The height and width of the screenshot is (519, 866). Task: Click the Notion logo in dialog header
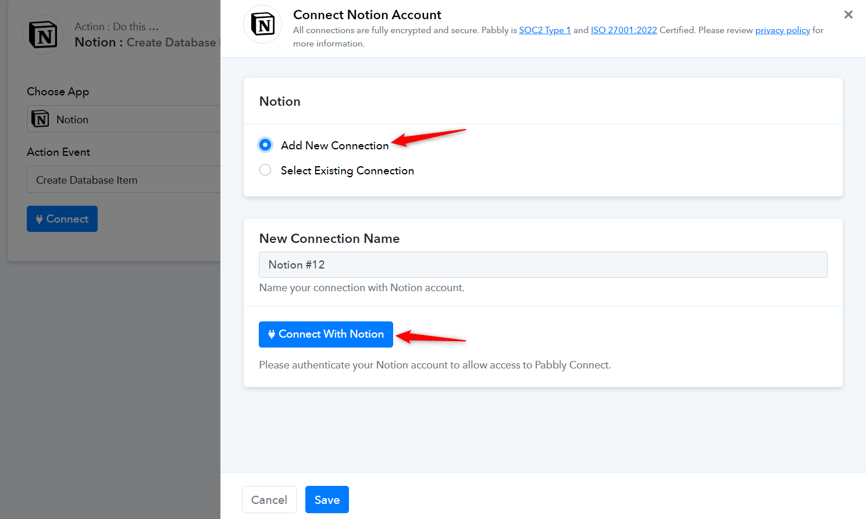pyautogui.click(x=263, y=24)
